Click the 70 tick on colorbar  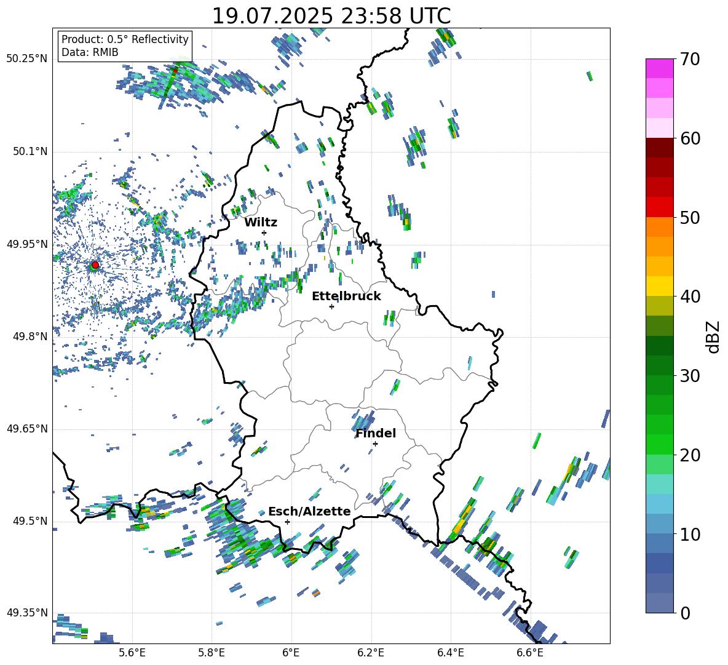coord(690,59)
